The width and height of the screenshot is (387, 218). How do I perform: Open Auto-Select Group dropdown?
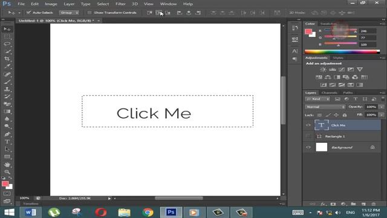click(x=69, y=13)
